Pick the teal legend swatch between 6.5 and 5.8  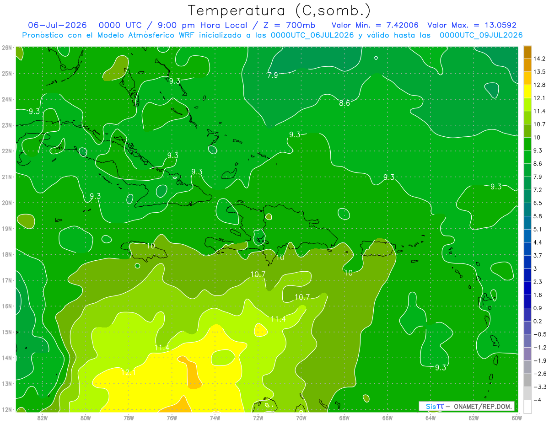click(x=527, y=209)
